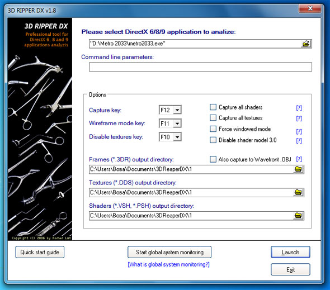Open help for Force windowed mode

[299, 132]
